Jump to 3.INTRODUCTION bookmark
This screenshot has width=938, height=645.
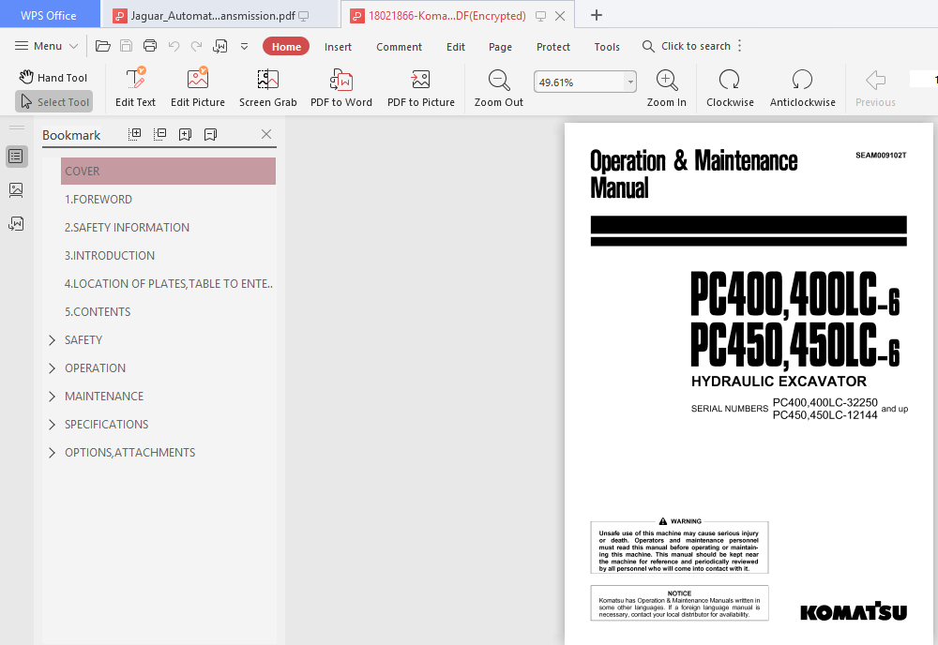(110, 255)
